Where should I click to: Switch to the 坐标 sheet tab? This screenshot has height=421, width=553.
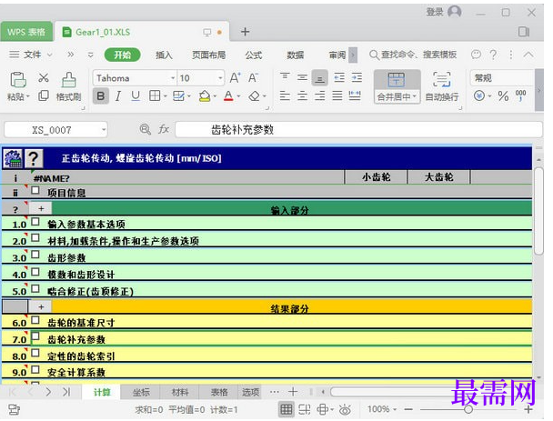click(141, 392)
